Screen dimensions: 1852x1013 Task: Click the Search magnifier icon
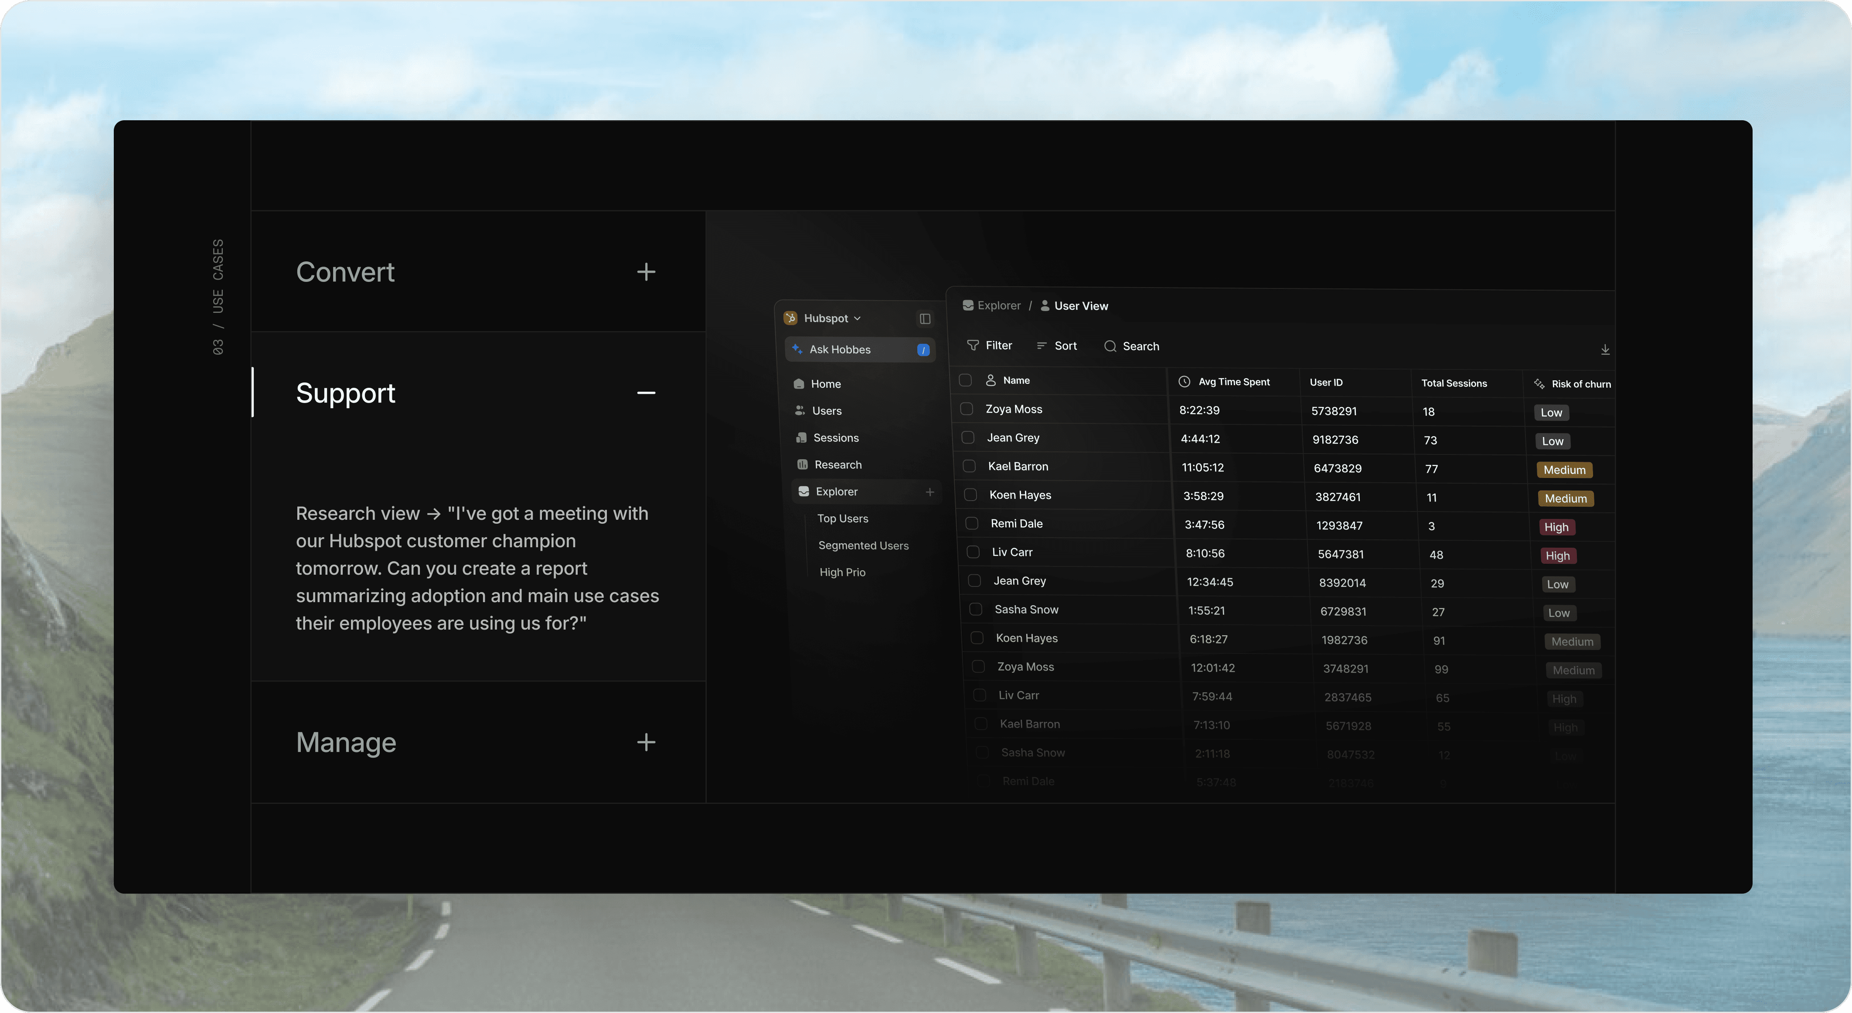point(1110,346)
